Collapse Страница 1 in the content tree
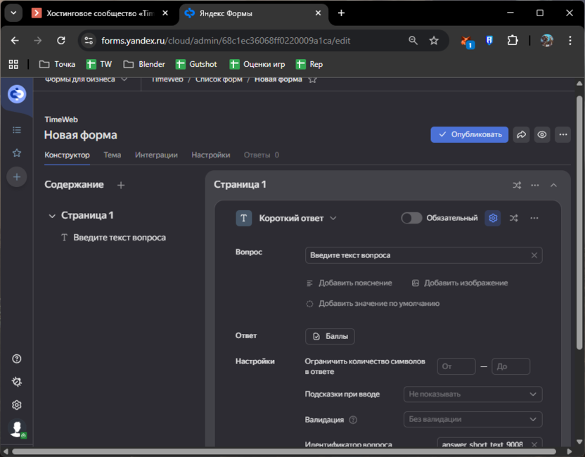The height and width of the screenshot is (457, 585). pos(52,216)
